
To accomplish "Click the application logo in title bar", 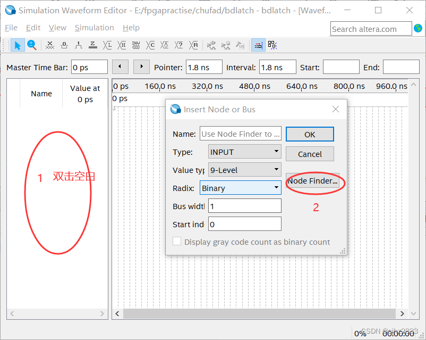I will tap(10, 10).
